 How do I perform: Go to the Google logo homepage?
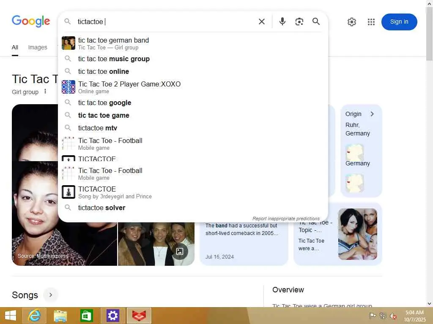tap(31, 21)
